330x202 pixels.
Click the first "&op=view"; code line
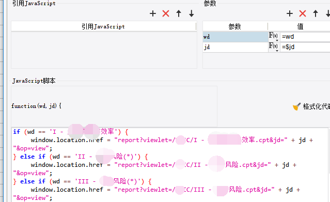pos(33,148)
